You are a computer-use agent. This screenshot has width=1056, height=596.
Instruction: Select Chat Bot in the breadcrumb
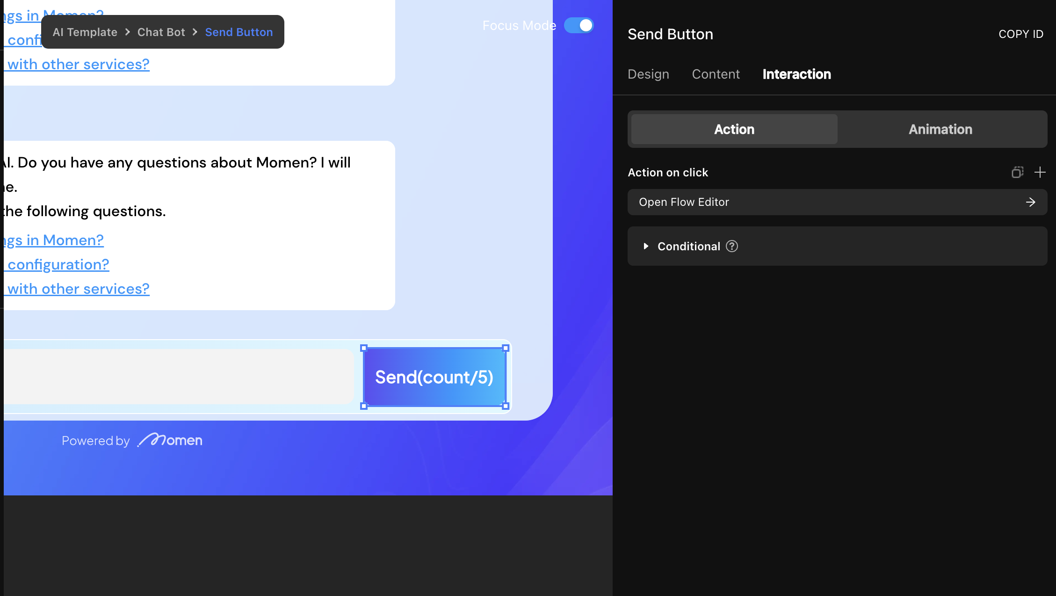(161, 32)
